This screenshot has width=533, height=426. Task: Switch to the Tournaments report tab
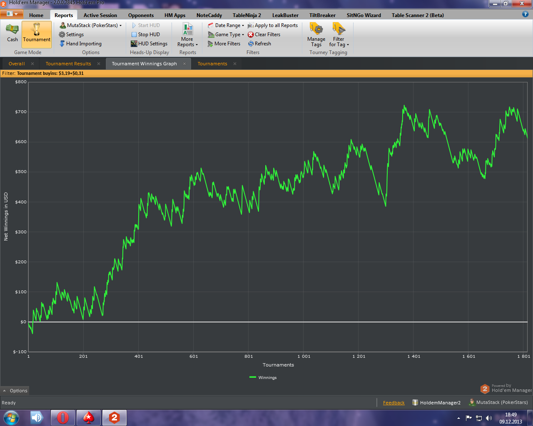pos(212,64)
